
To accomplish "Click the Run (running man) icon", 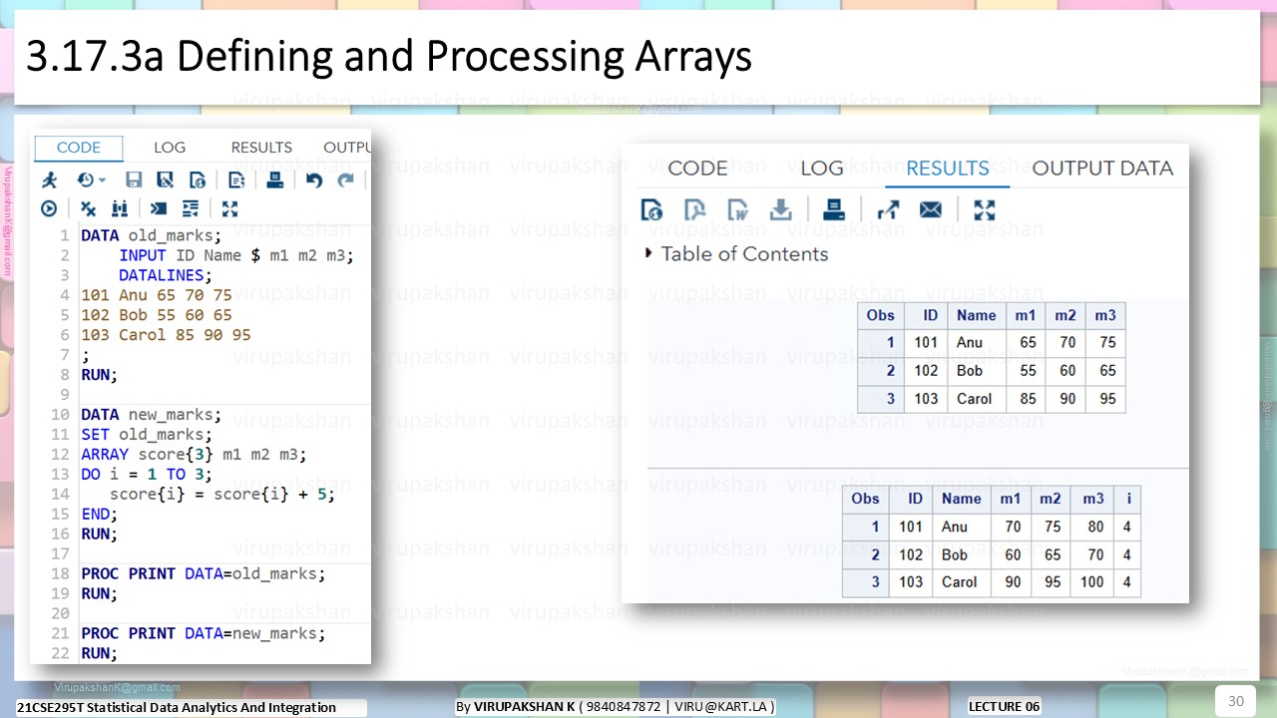I will [49, 180].
